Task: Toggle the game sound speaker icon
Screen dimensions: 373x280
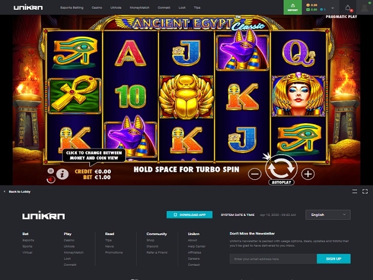Action: 50,179
